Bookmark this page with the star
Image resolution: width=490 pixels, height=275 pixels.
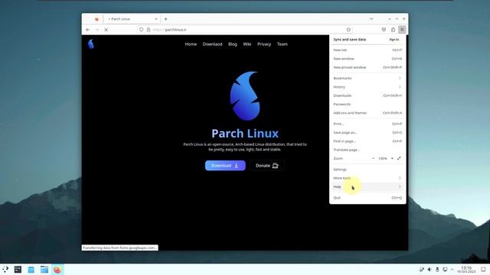[348, 30]
